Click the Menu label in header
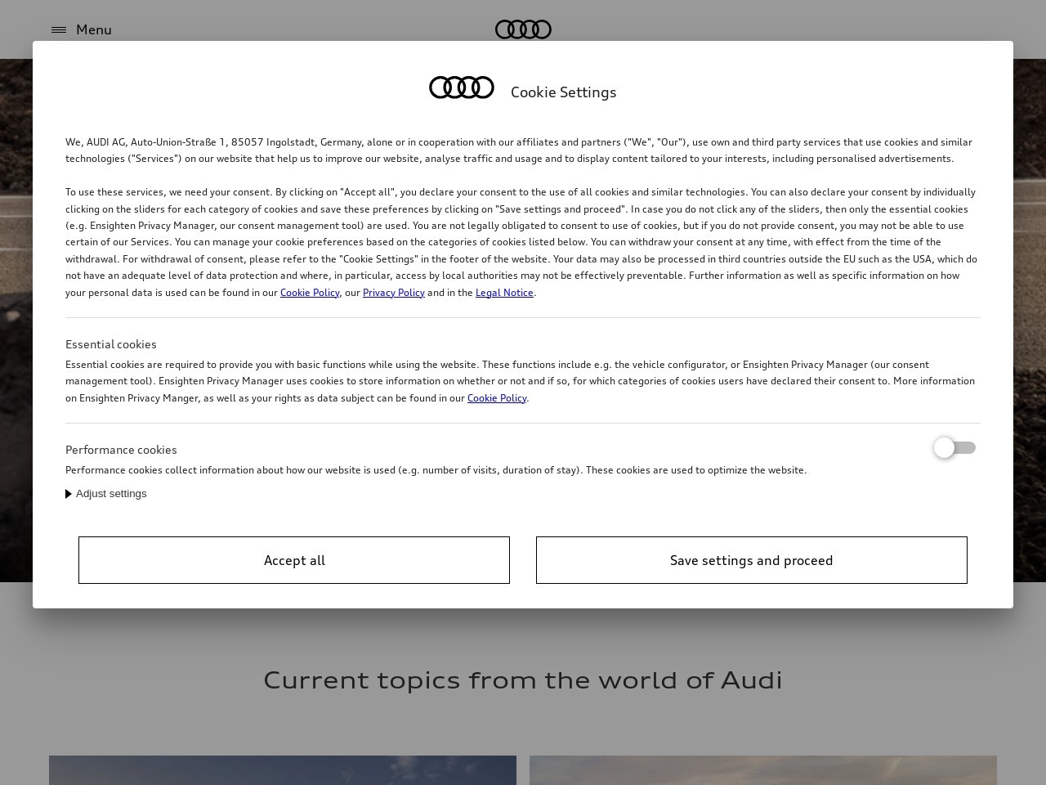The height and width of the screenshot is (785, 1046). (x=94, y=29)
